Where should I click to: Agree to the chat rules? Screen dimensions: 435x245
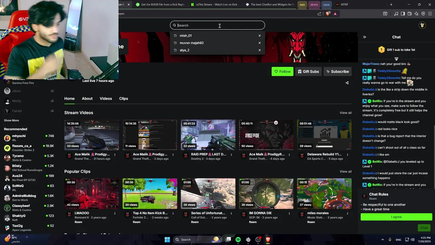point(396,217)
